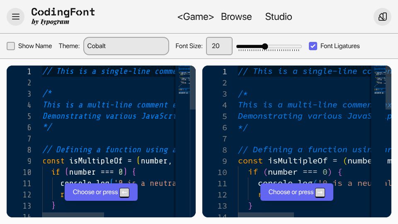Open the hamburger menu
The height and width of the screenshot is (224, 398).
tap(15, 17)
